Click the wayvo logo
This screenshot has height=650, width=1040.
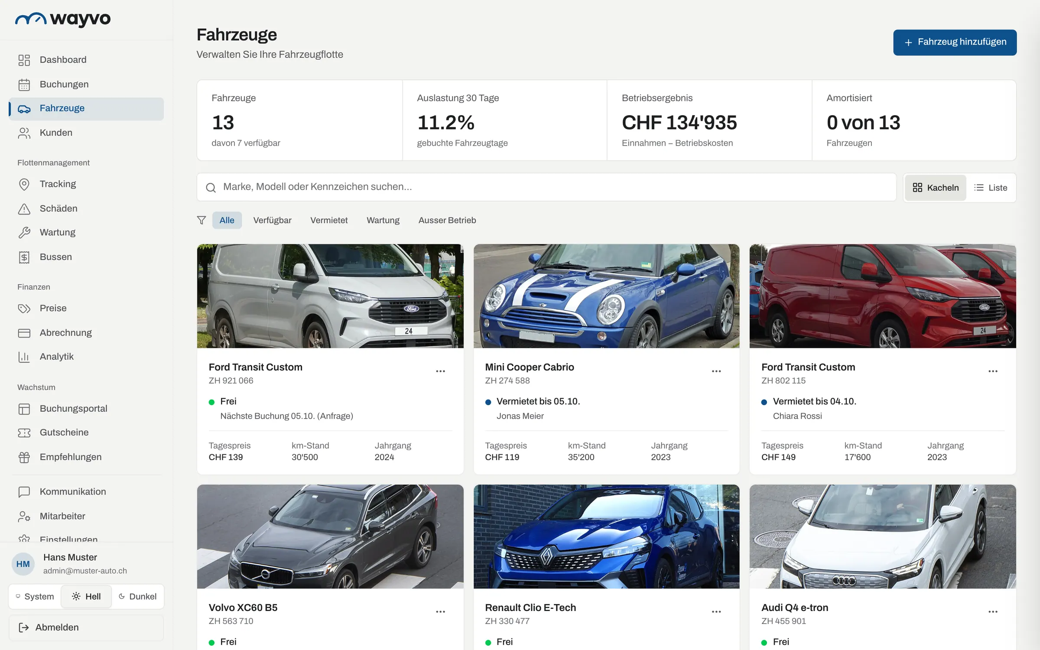pyautogui.click(x=63, y=19)
